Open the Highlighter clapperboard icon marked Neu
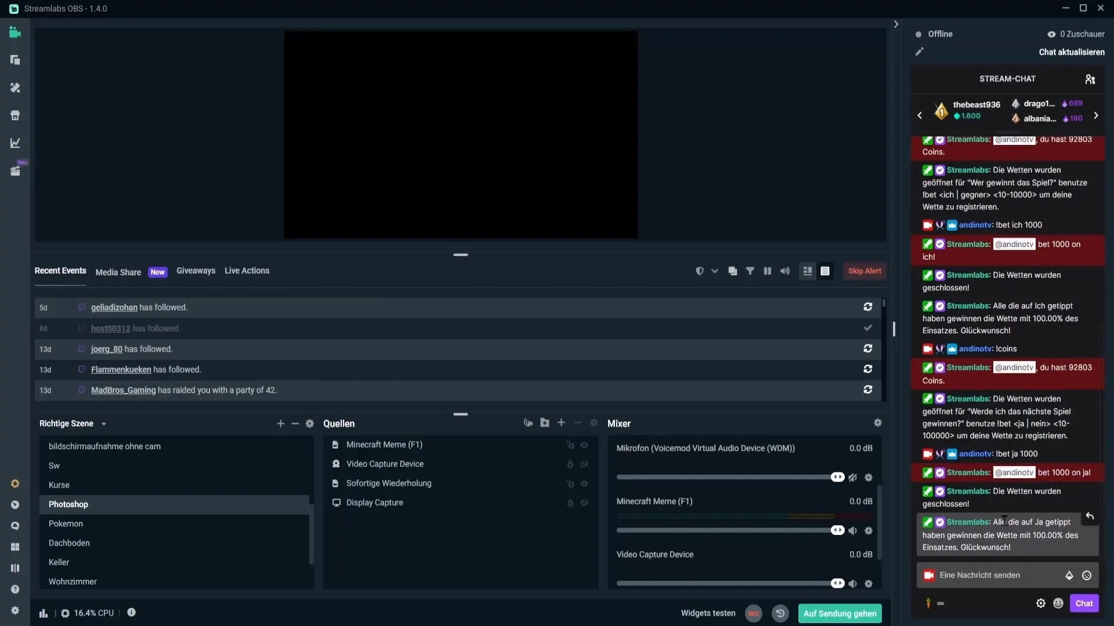1114x626 pixels. click(x=15, y=171)
